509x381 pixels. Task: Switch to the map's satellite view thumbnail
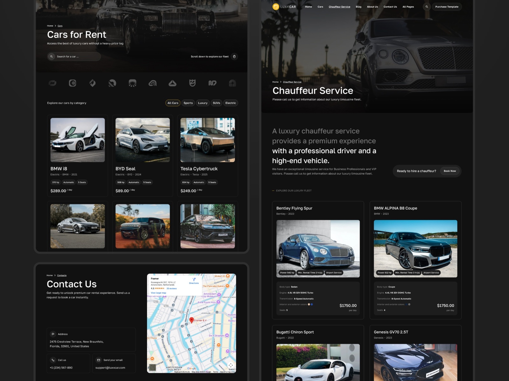coord(153,367)
